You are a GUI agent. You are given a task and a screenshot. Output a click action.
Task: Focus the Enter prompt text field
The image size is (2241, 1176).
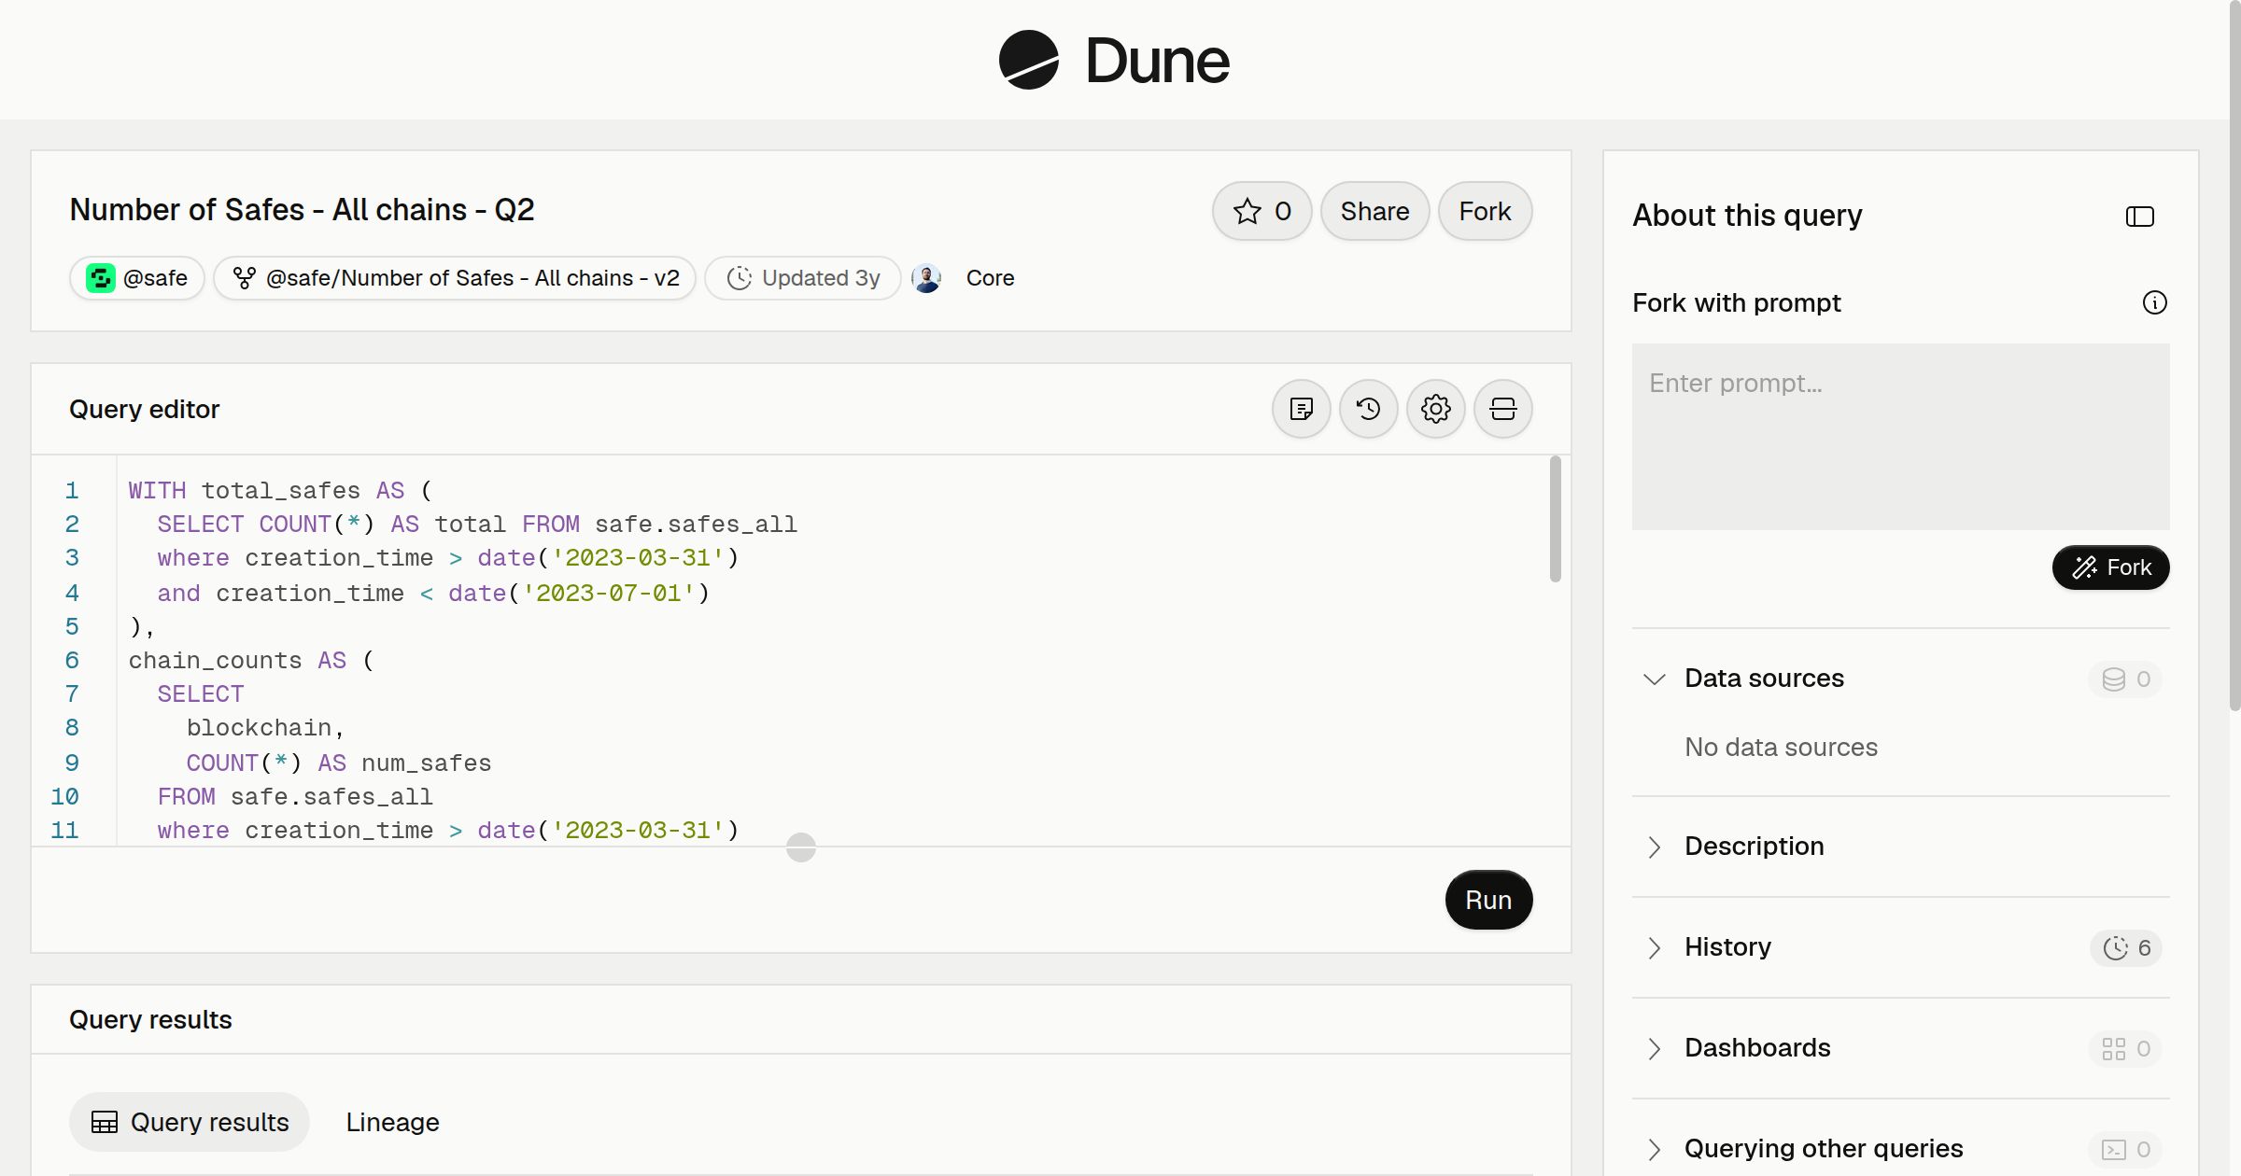(x=1900, y=437)
